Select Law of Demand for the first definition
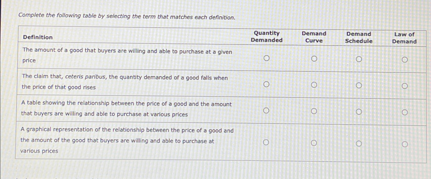 tap(405, 59)
